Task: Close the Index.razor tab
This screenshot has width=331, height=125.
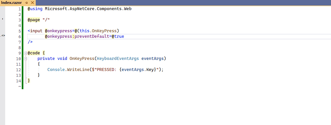Action: point(32,3)
